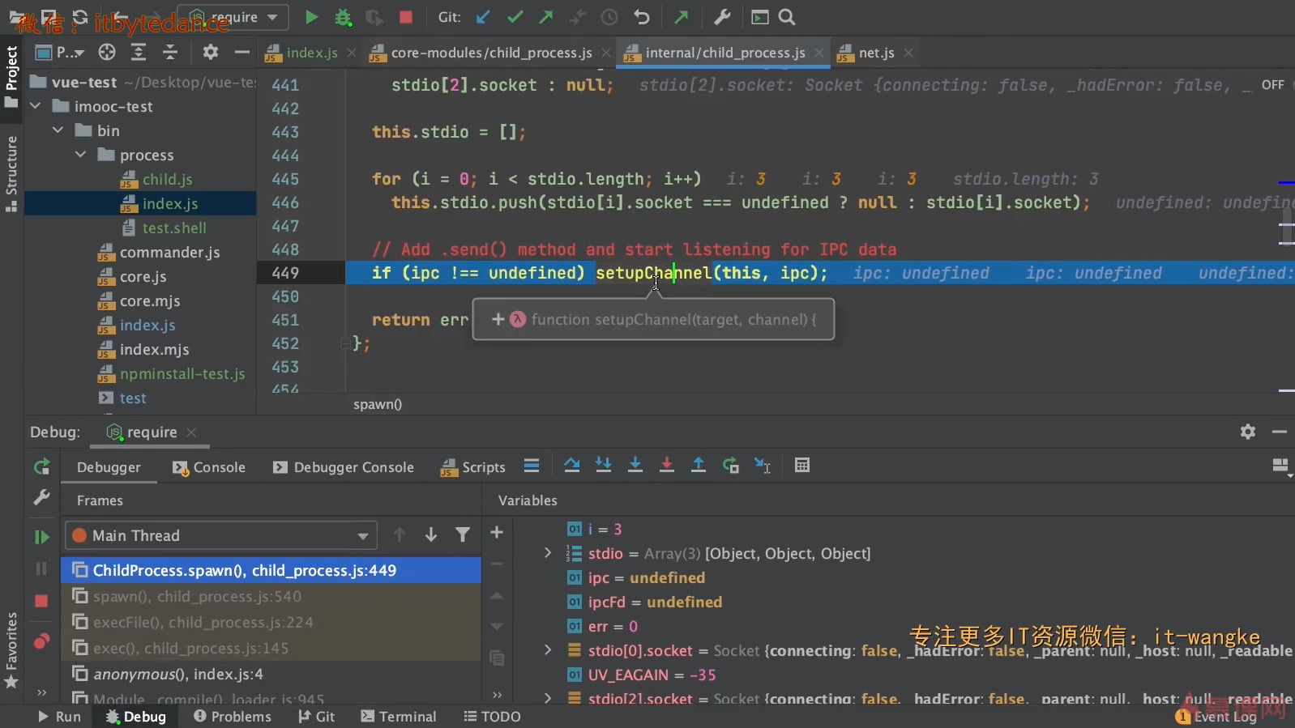Open Terminal tool window
1295x728 pixels.
pos(399,717)
